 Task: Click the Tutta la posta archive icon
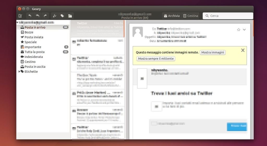coord(22,52)
